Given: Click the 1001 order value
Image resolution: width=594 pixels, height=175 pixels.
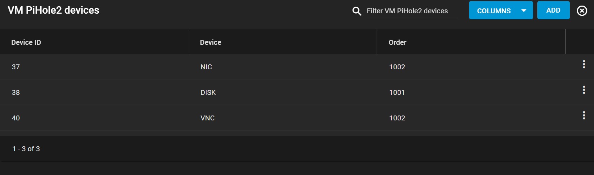Looking at the screenshot, I should click(397, 92).
